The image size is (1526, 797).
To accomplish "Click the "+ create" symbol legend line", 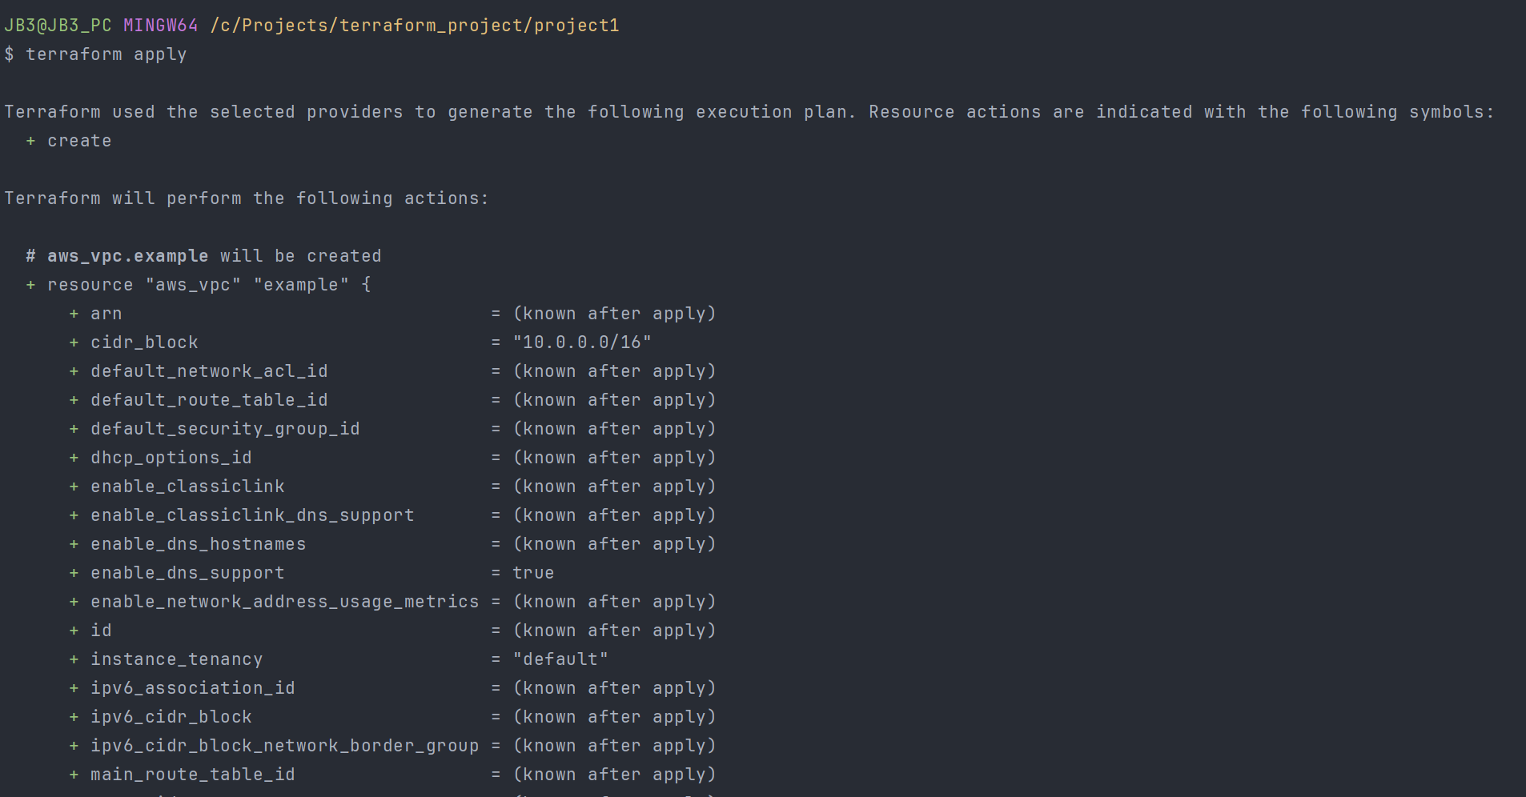I will click(69, 141).
